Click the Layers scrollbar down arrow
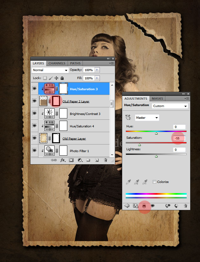This screenshot has width=200, height=262. tap(112, 155)
